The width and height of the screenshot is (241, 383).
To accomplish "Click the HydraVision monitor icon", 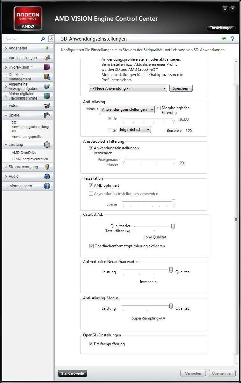I will (47, 67).
